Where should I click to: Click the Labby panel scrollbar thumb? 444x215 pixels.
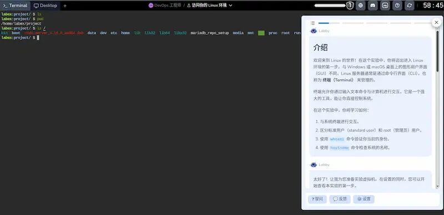coord(437,51)
